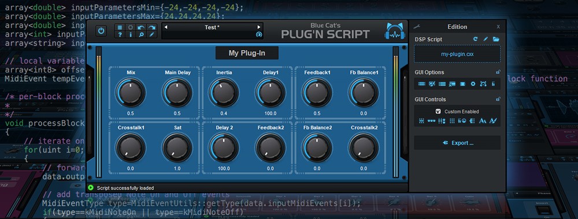Show plug-in info with the 'i' icon
The width and height of the screenshot is (578, 219).
coord(131,35)
